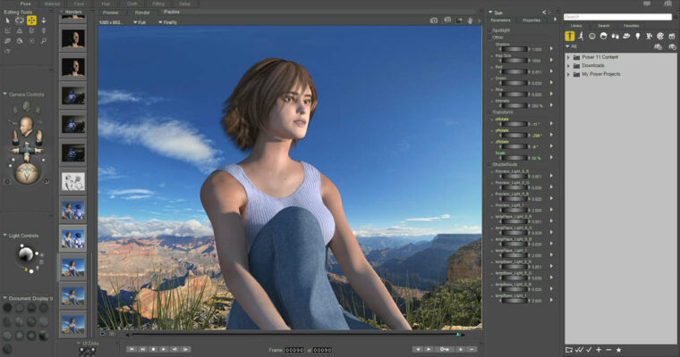
Task: Select the magnifier zoom tool in Editing Tools
Action: [44, 41]
